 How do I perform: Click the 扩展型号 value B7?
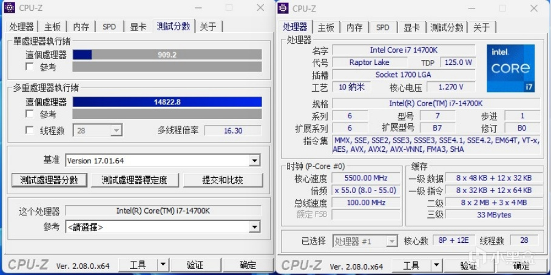click(438, 128)
